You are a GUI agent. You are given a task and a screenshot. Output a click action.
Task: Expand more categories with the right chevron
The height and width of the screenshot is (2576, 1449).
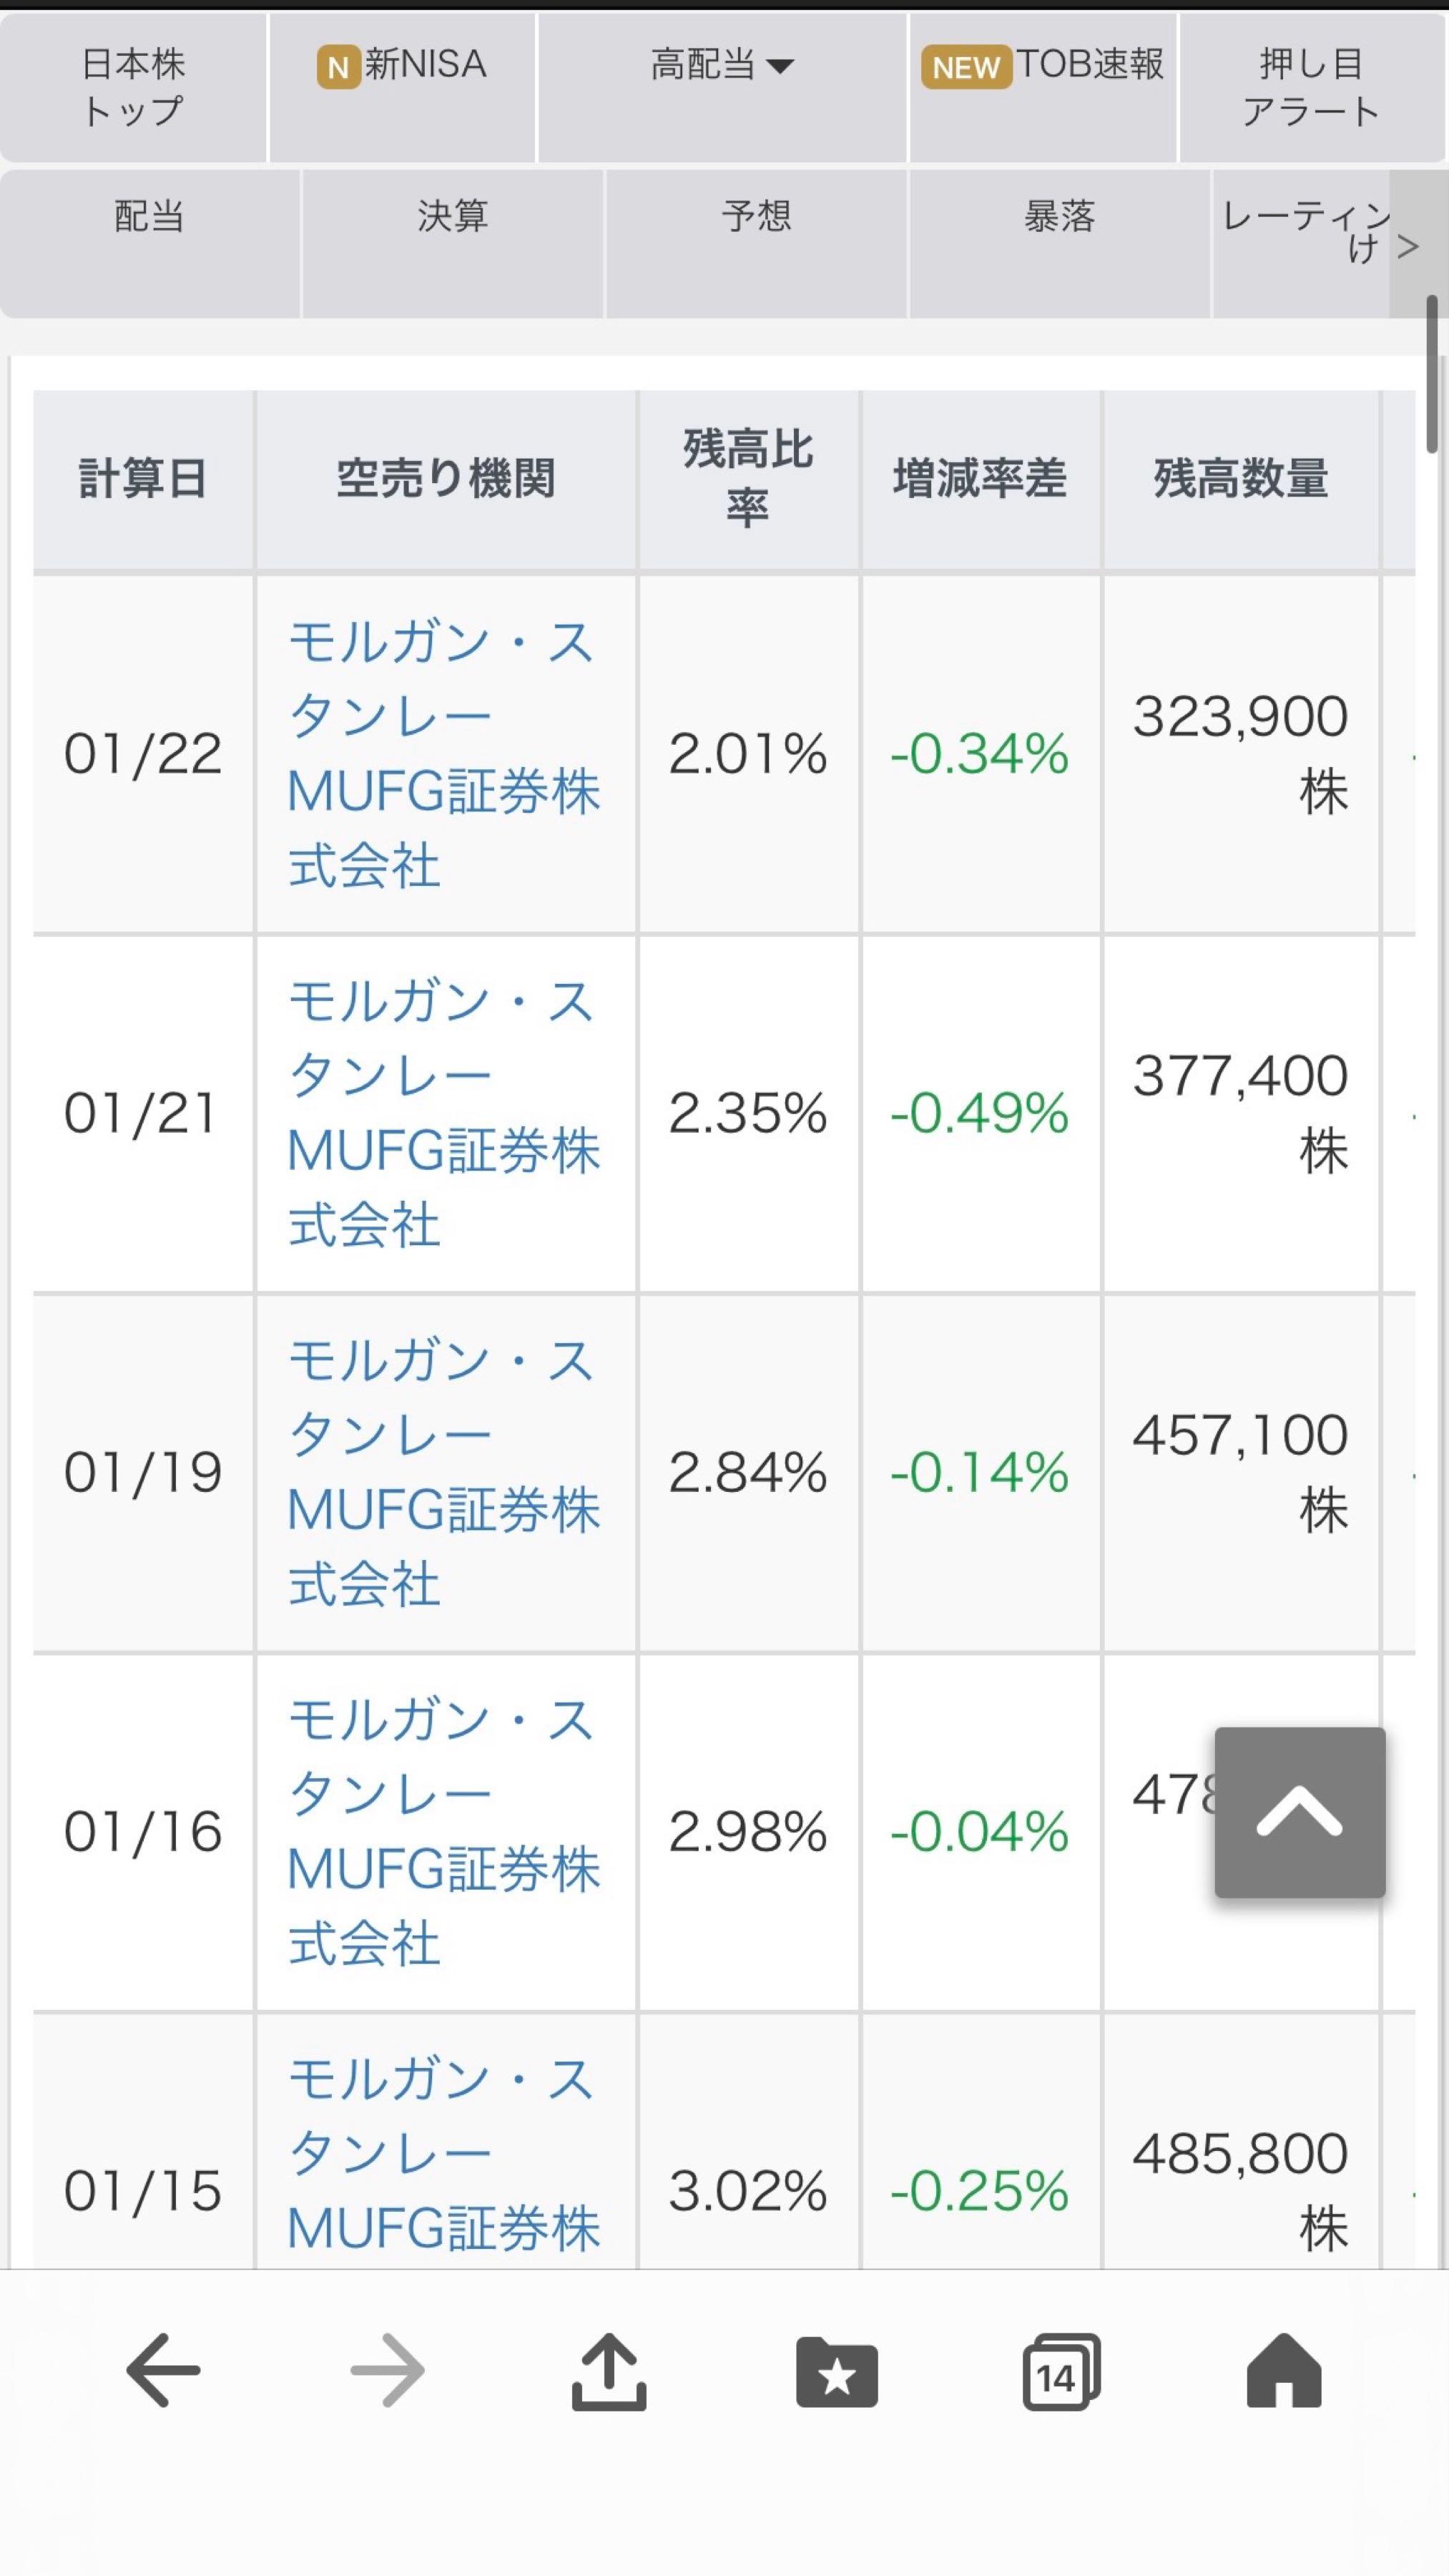coord(1409,247)
